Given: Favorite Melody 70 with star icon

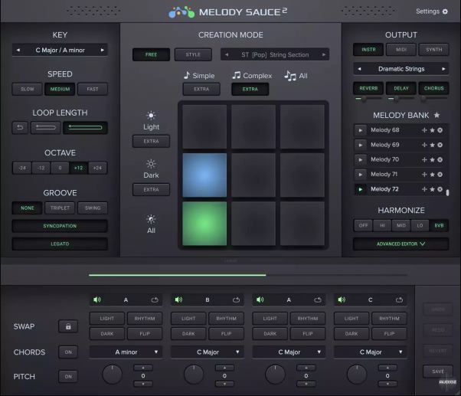Looking at the screenshot, I should [x=432, y=159].
